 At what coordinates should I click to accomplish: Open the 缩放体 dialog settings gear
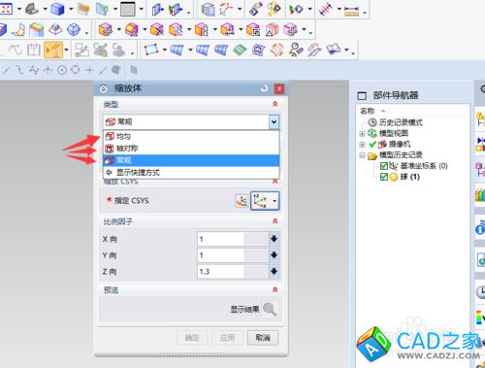(103, 88)
